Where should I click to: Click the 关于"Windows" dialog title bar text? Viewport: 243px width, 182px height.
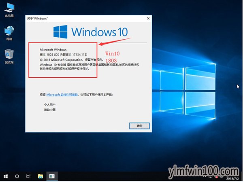pos(37,19)
